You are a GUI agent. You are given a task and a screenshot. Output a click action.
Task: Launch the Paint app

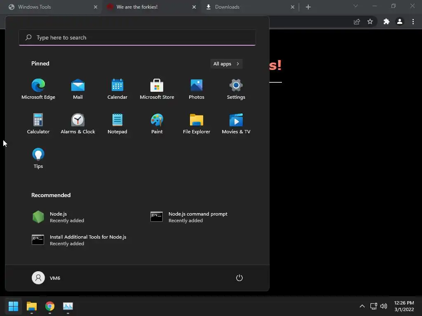157,123
